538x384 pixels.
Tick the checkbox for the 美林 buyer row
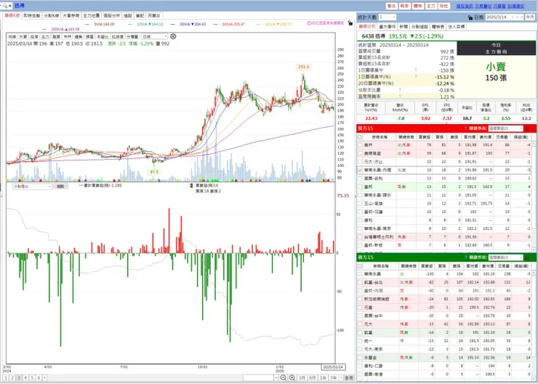360,145
